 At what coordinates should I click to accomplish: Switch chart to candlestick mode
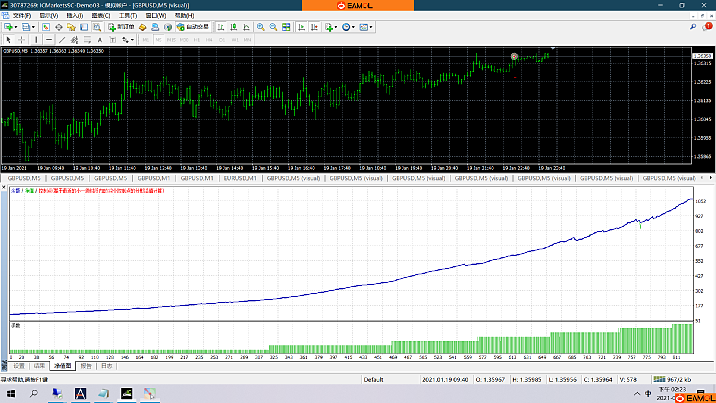point(233,27)
